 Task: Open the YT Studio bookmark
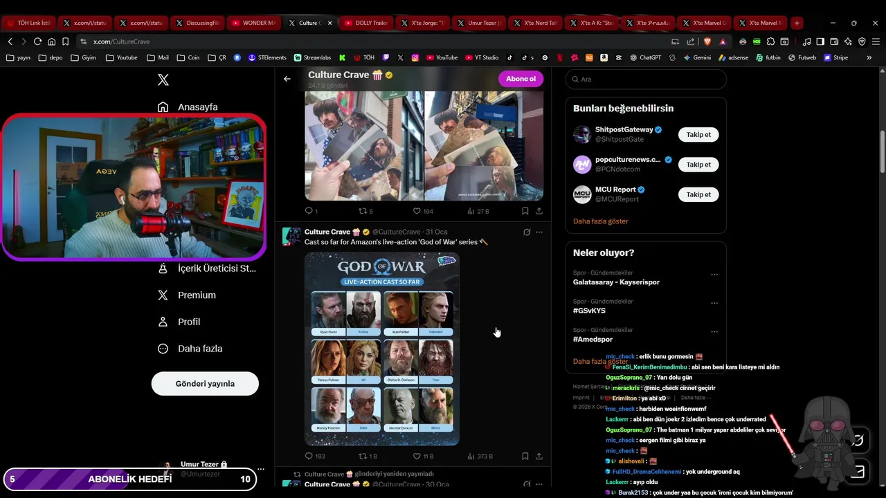click(x=481, y=58)
